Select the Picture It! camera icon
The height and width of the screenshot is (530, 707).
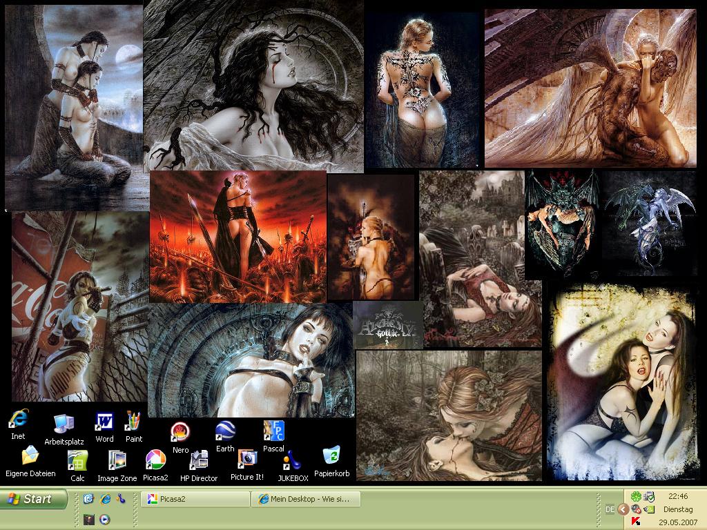[x=247, y=460]
